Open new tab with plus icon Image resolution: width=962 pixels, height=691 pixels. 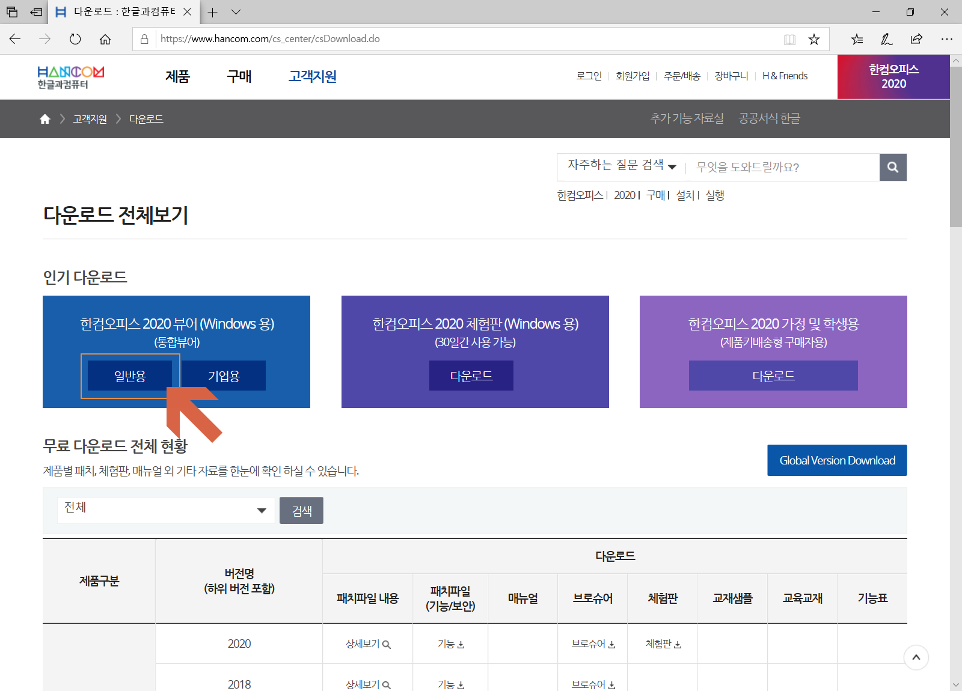point(212,12)
